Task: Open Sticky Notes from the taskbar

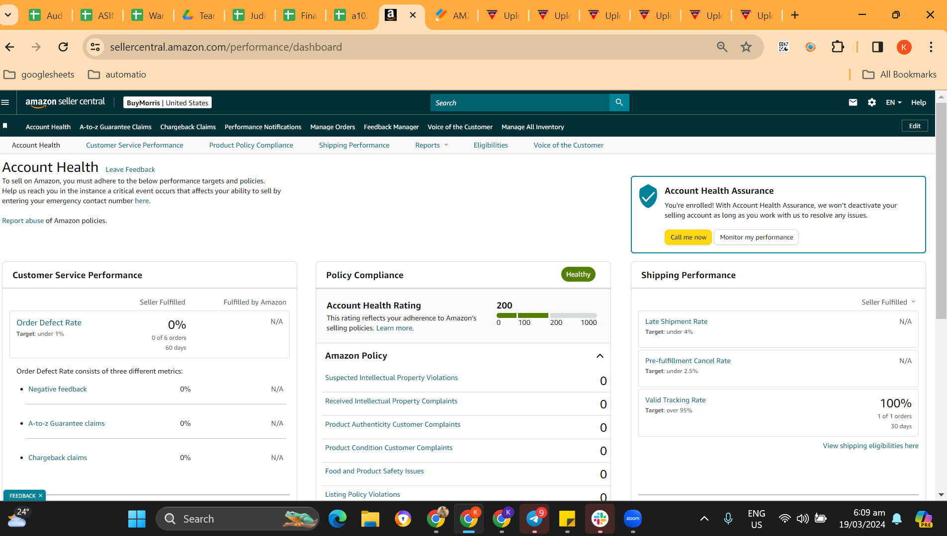Action: click(x=567, y=519)
